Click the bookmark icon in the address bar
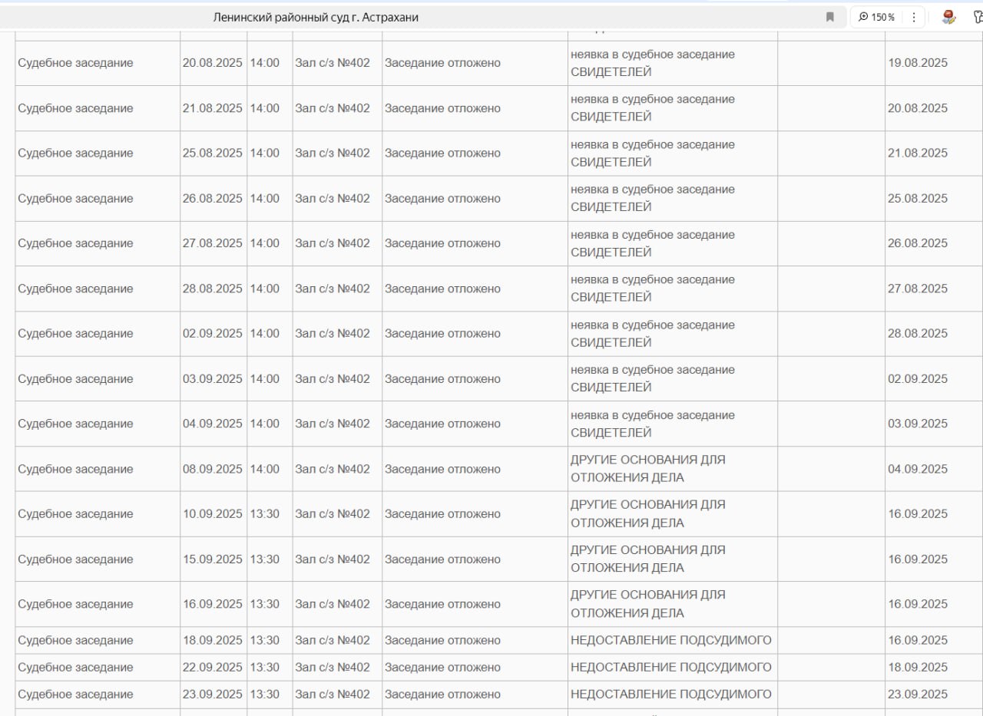The image size is (983, 716). click(x=829, y=17)
